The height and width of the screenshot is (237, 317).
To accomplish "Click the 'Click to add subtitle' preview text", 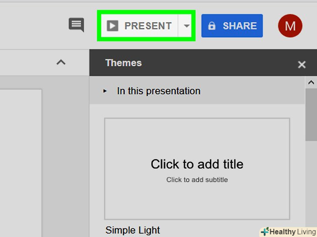I will tap(197, 180).
